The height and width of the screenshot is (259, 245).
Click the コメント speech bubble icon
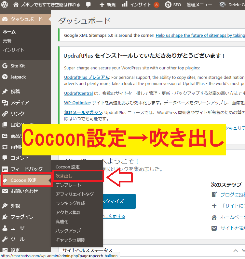point(5,158)
